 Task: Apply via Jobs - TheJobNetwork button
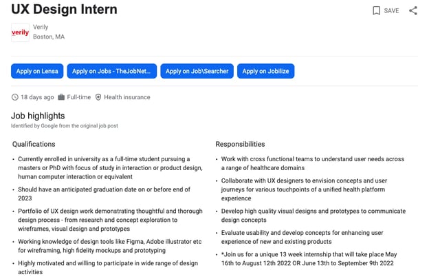point(111,71)
